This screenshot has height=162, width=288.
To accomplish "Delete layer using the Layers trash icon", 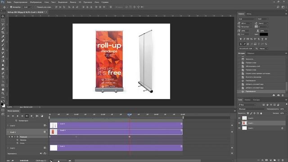I will click(283, 160).
